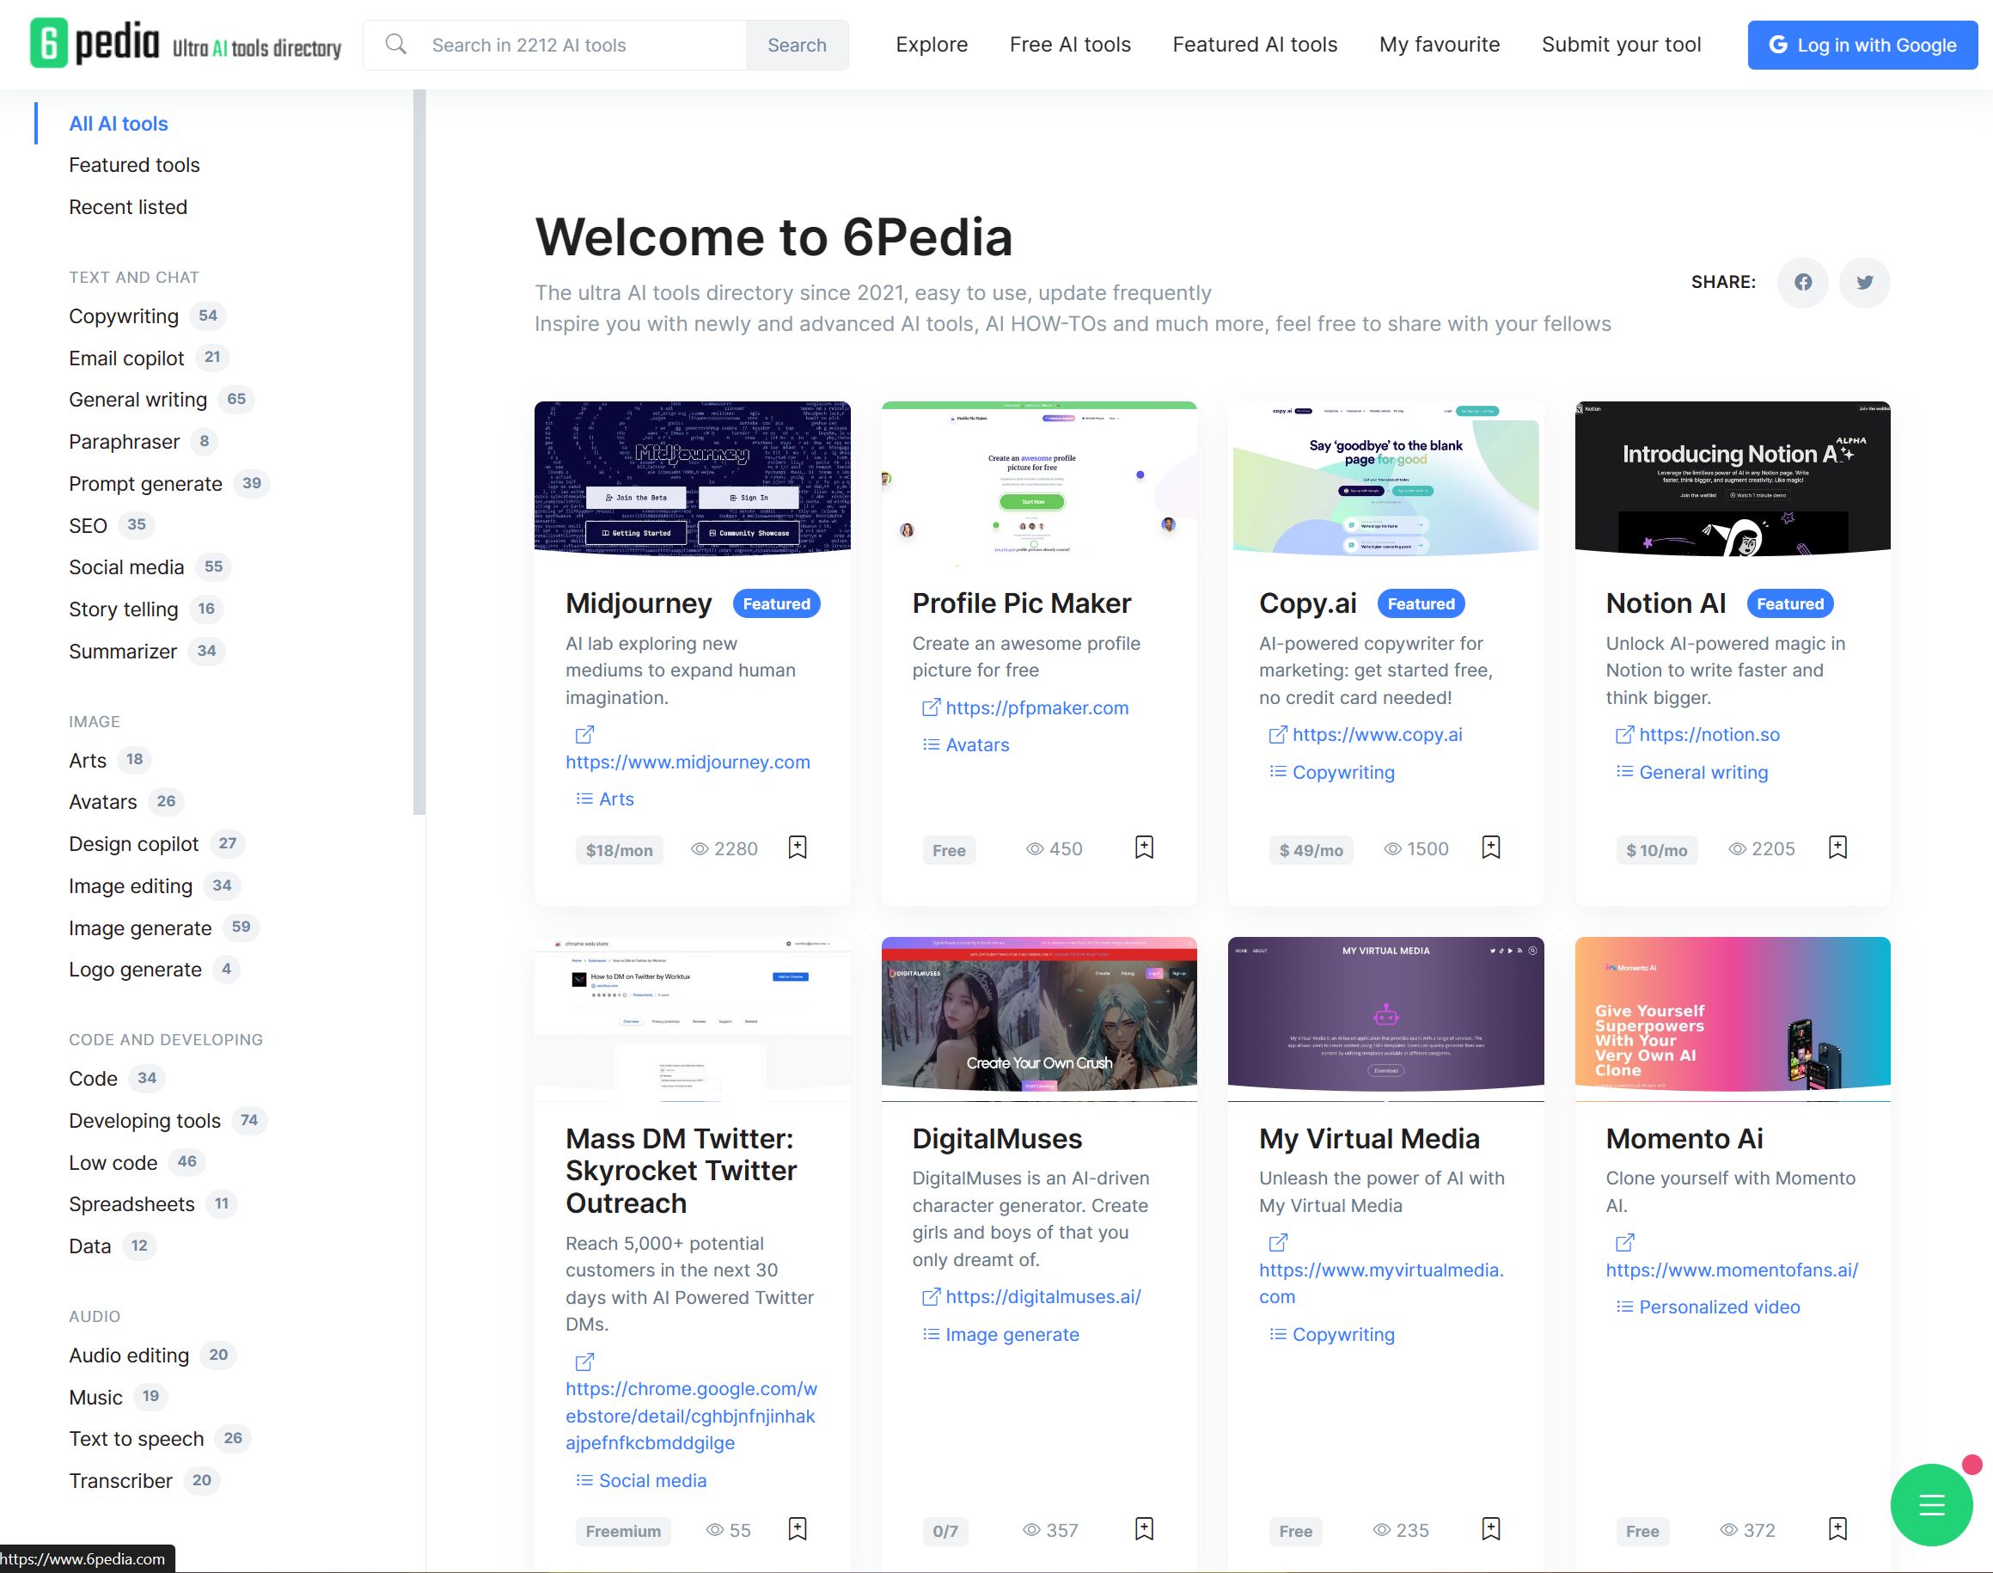1993x1573 pixels.
Task: Select Copywriting category in the sidebar
Action: [125, 315]
